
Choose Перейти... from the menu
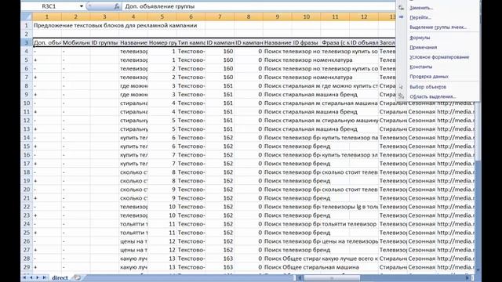pos(420,17)
